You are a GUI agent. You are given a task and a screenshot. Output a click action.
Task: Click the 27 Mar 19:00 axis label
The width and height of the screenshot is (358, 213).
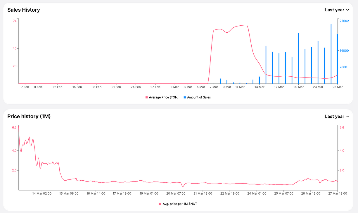pos(338,193)
